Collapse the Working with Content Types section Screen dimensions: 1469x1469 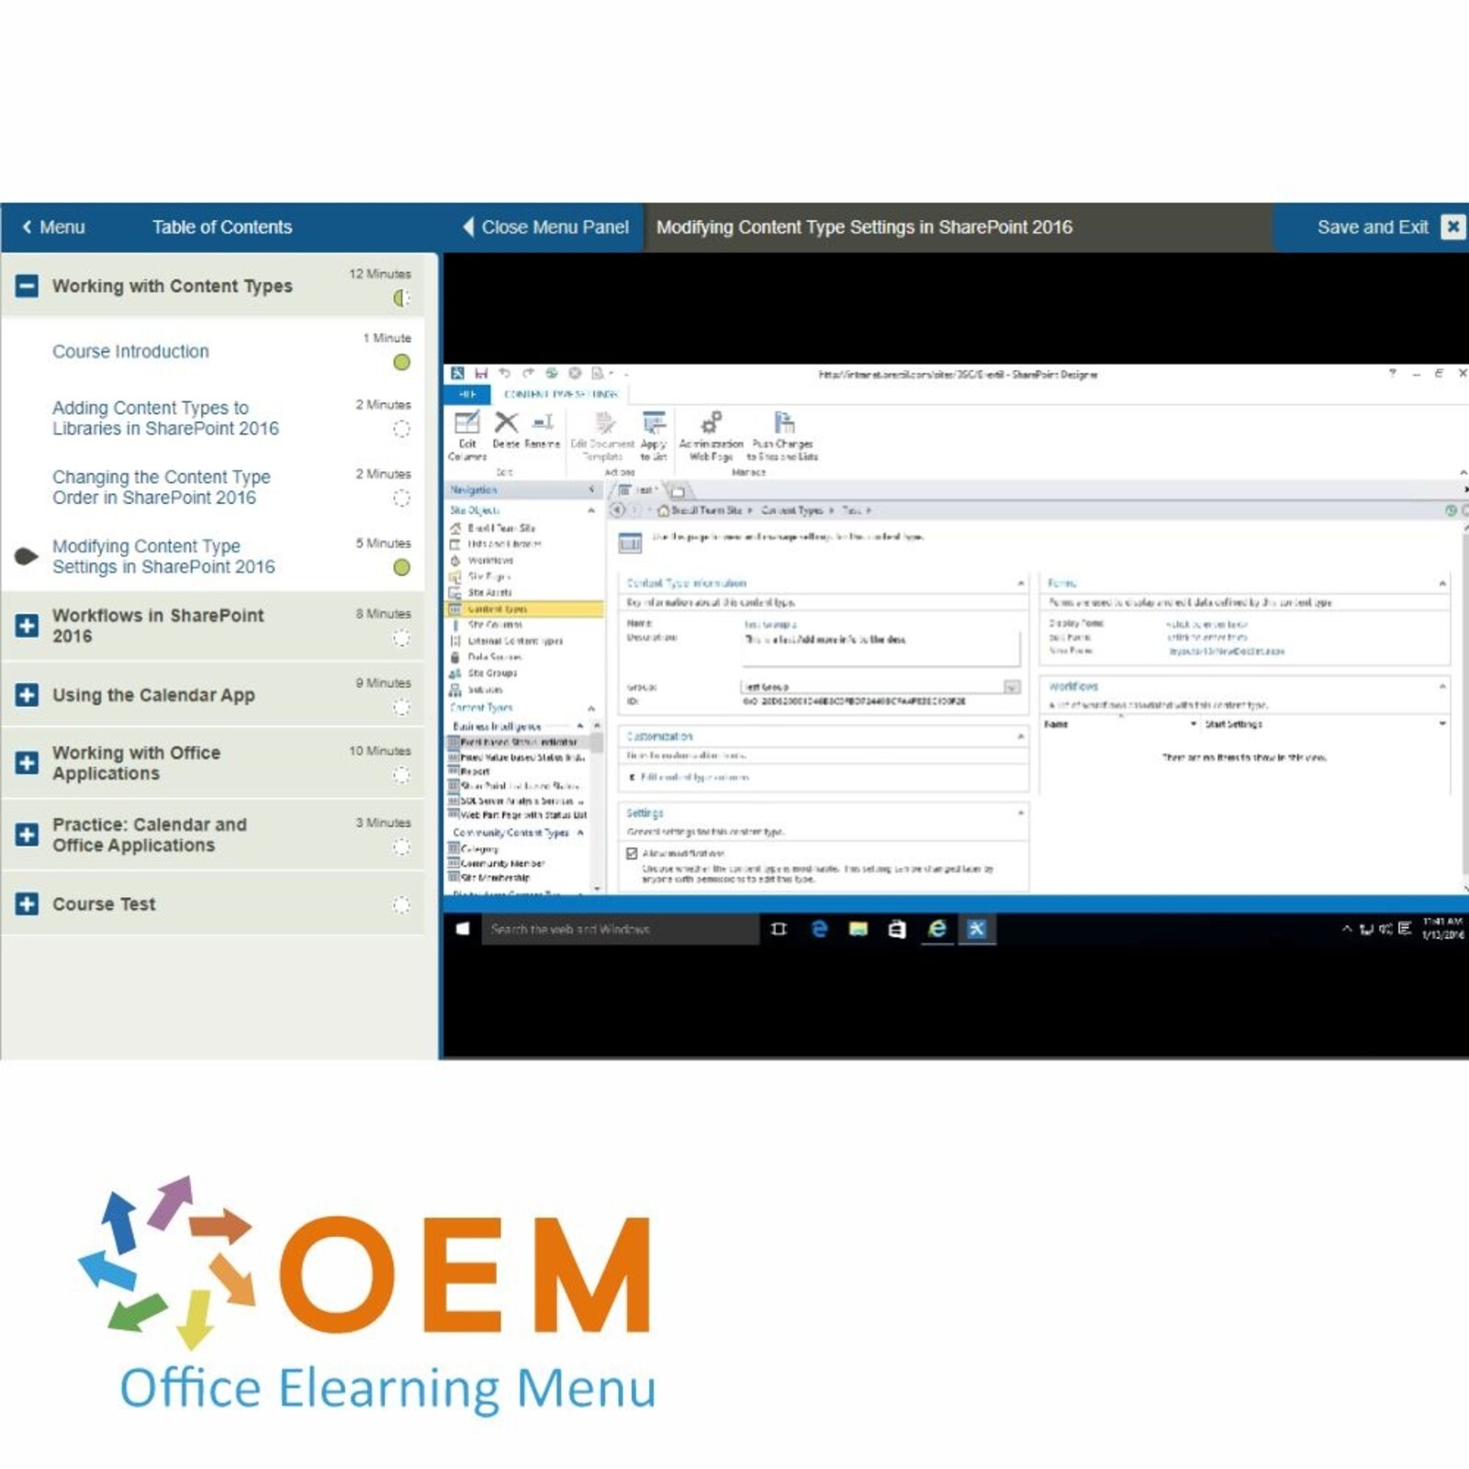point(27,286)
